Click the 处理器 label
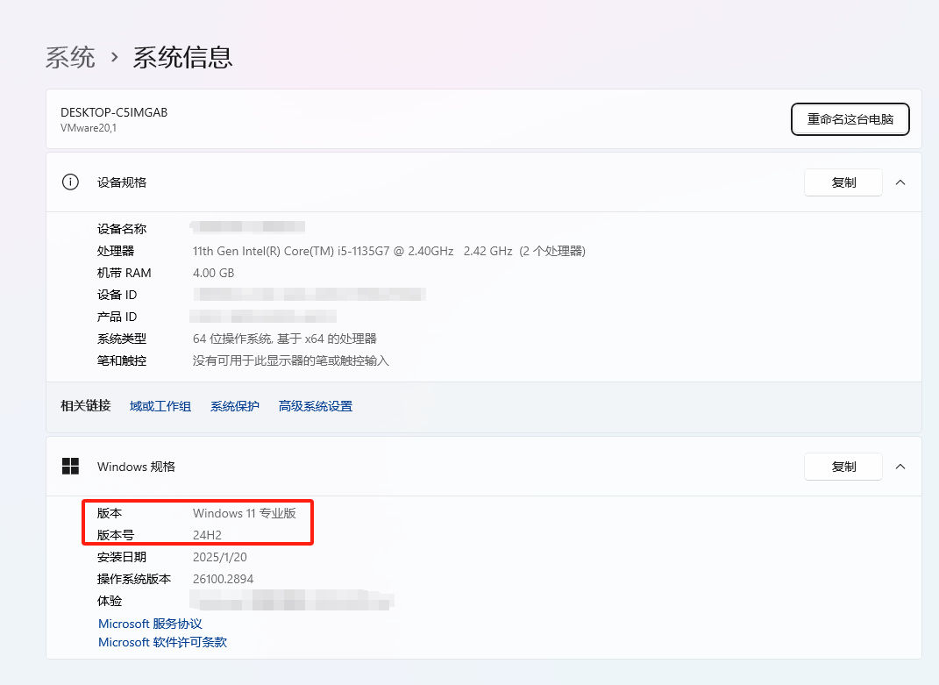 (116, 251)
